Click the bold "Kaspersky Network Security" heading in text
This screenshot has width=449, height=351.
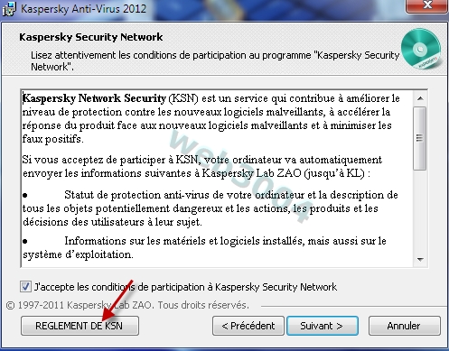(94, 98)
